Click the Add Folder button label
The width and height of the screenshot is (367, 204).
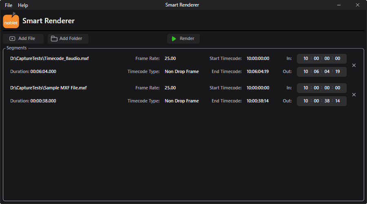point(71,38)
